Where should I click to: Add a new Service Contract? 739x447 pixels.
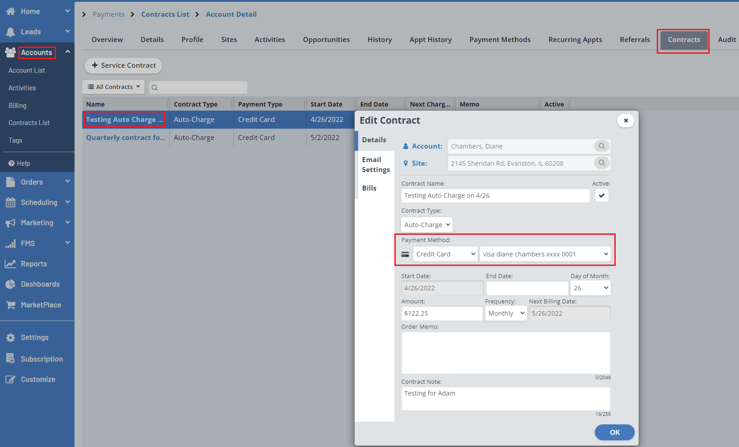click(x=123, y=65)
